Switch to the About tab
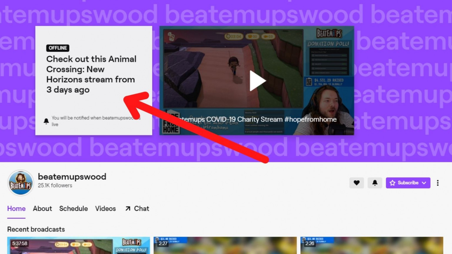 [x=42, y=209]
